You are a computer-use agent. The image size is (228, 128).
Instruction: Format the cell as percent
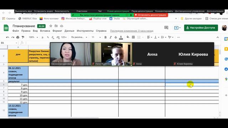48,37
